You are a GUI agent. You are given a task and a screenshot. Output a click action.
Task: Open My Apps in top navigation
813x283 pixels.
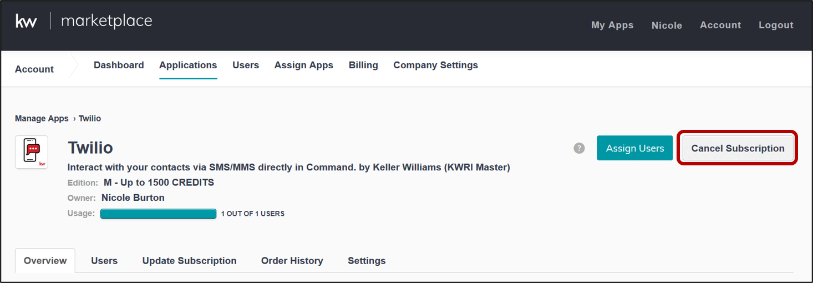612,25
